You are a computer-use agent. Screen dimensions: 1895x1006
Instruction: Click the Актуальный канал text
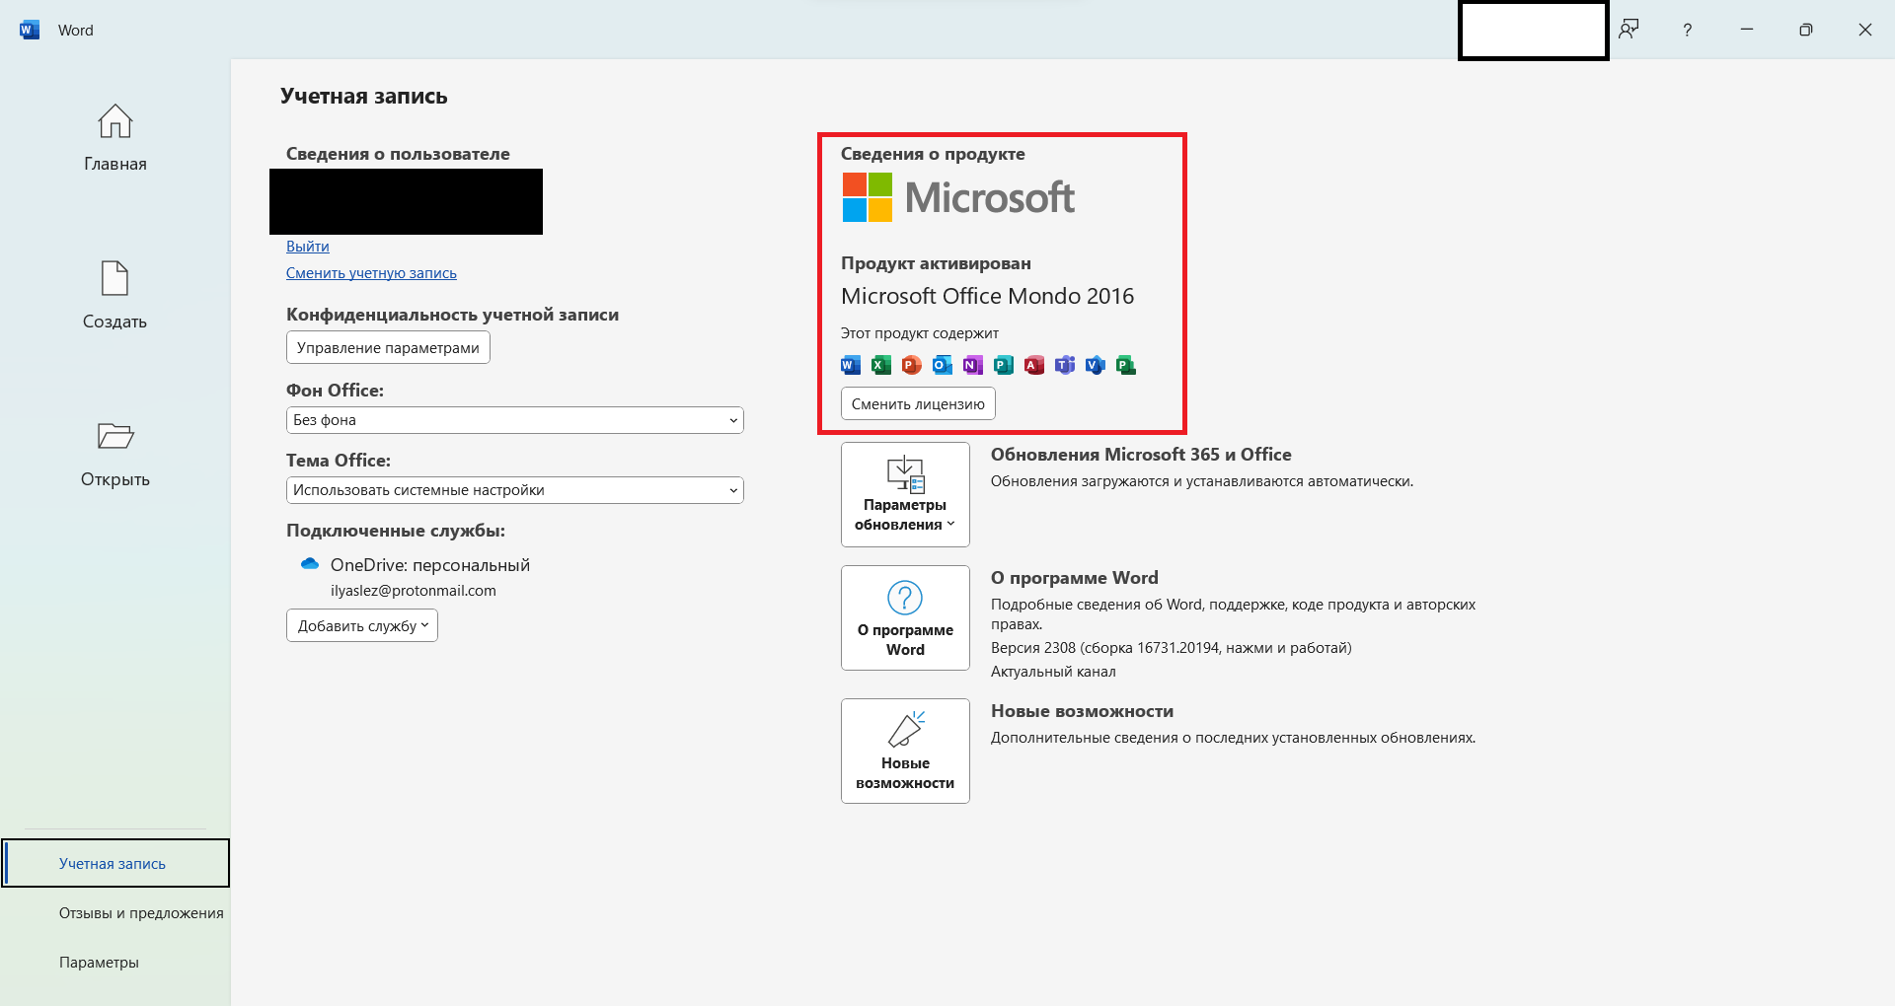1053,672
